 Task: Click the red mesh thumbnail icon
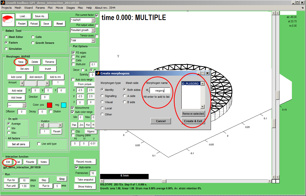tap(8, 20)
